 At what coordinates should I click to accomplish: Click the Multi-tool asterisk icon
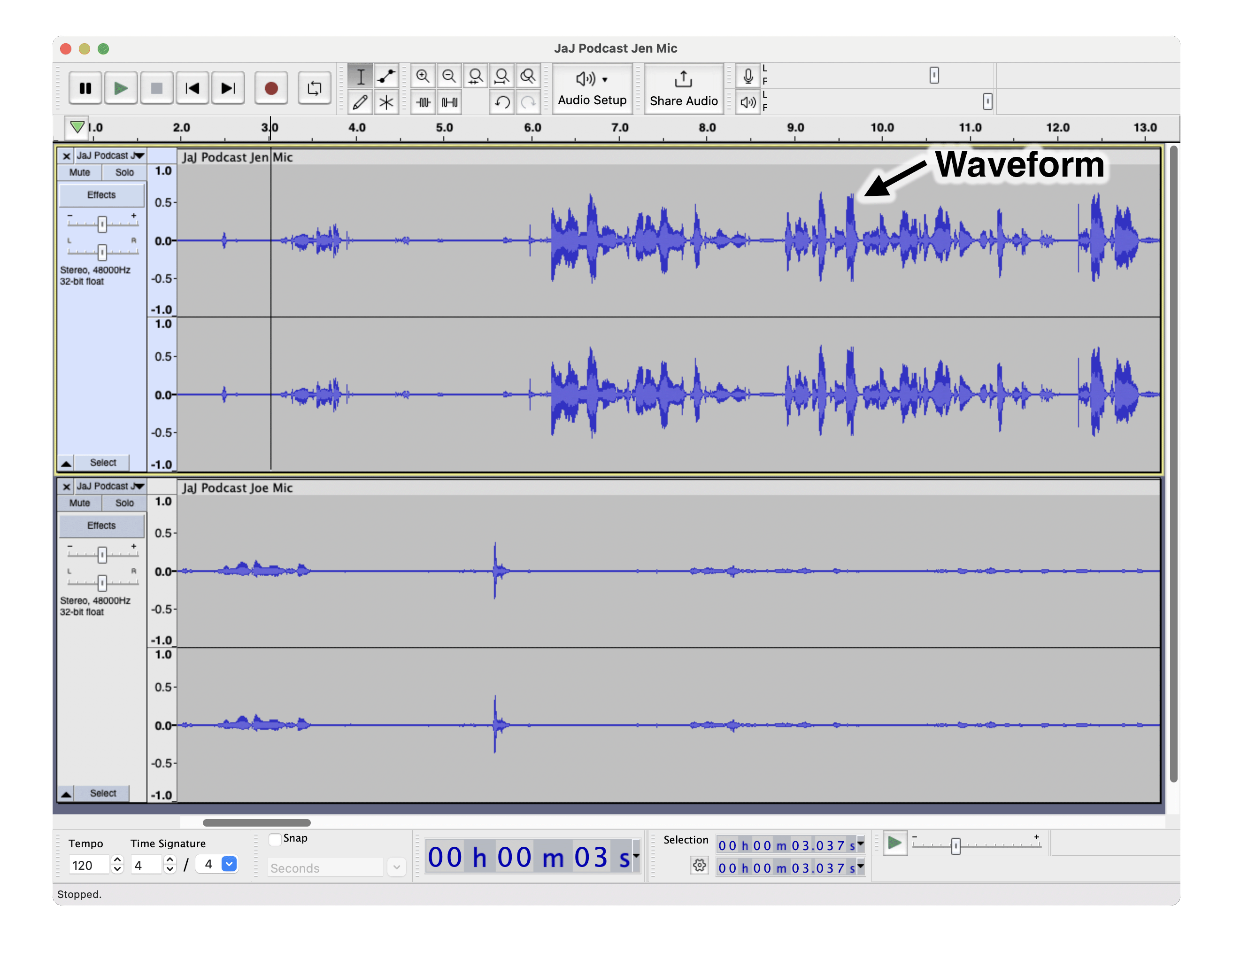pyautogui.click(x=385, y=102)
